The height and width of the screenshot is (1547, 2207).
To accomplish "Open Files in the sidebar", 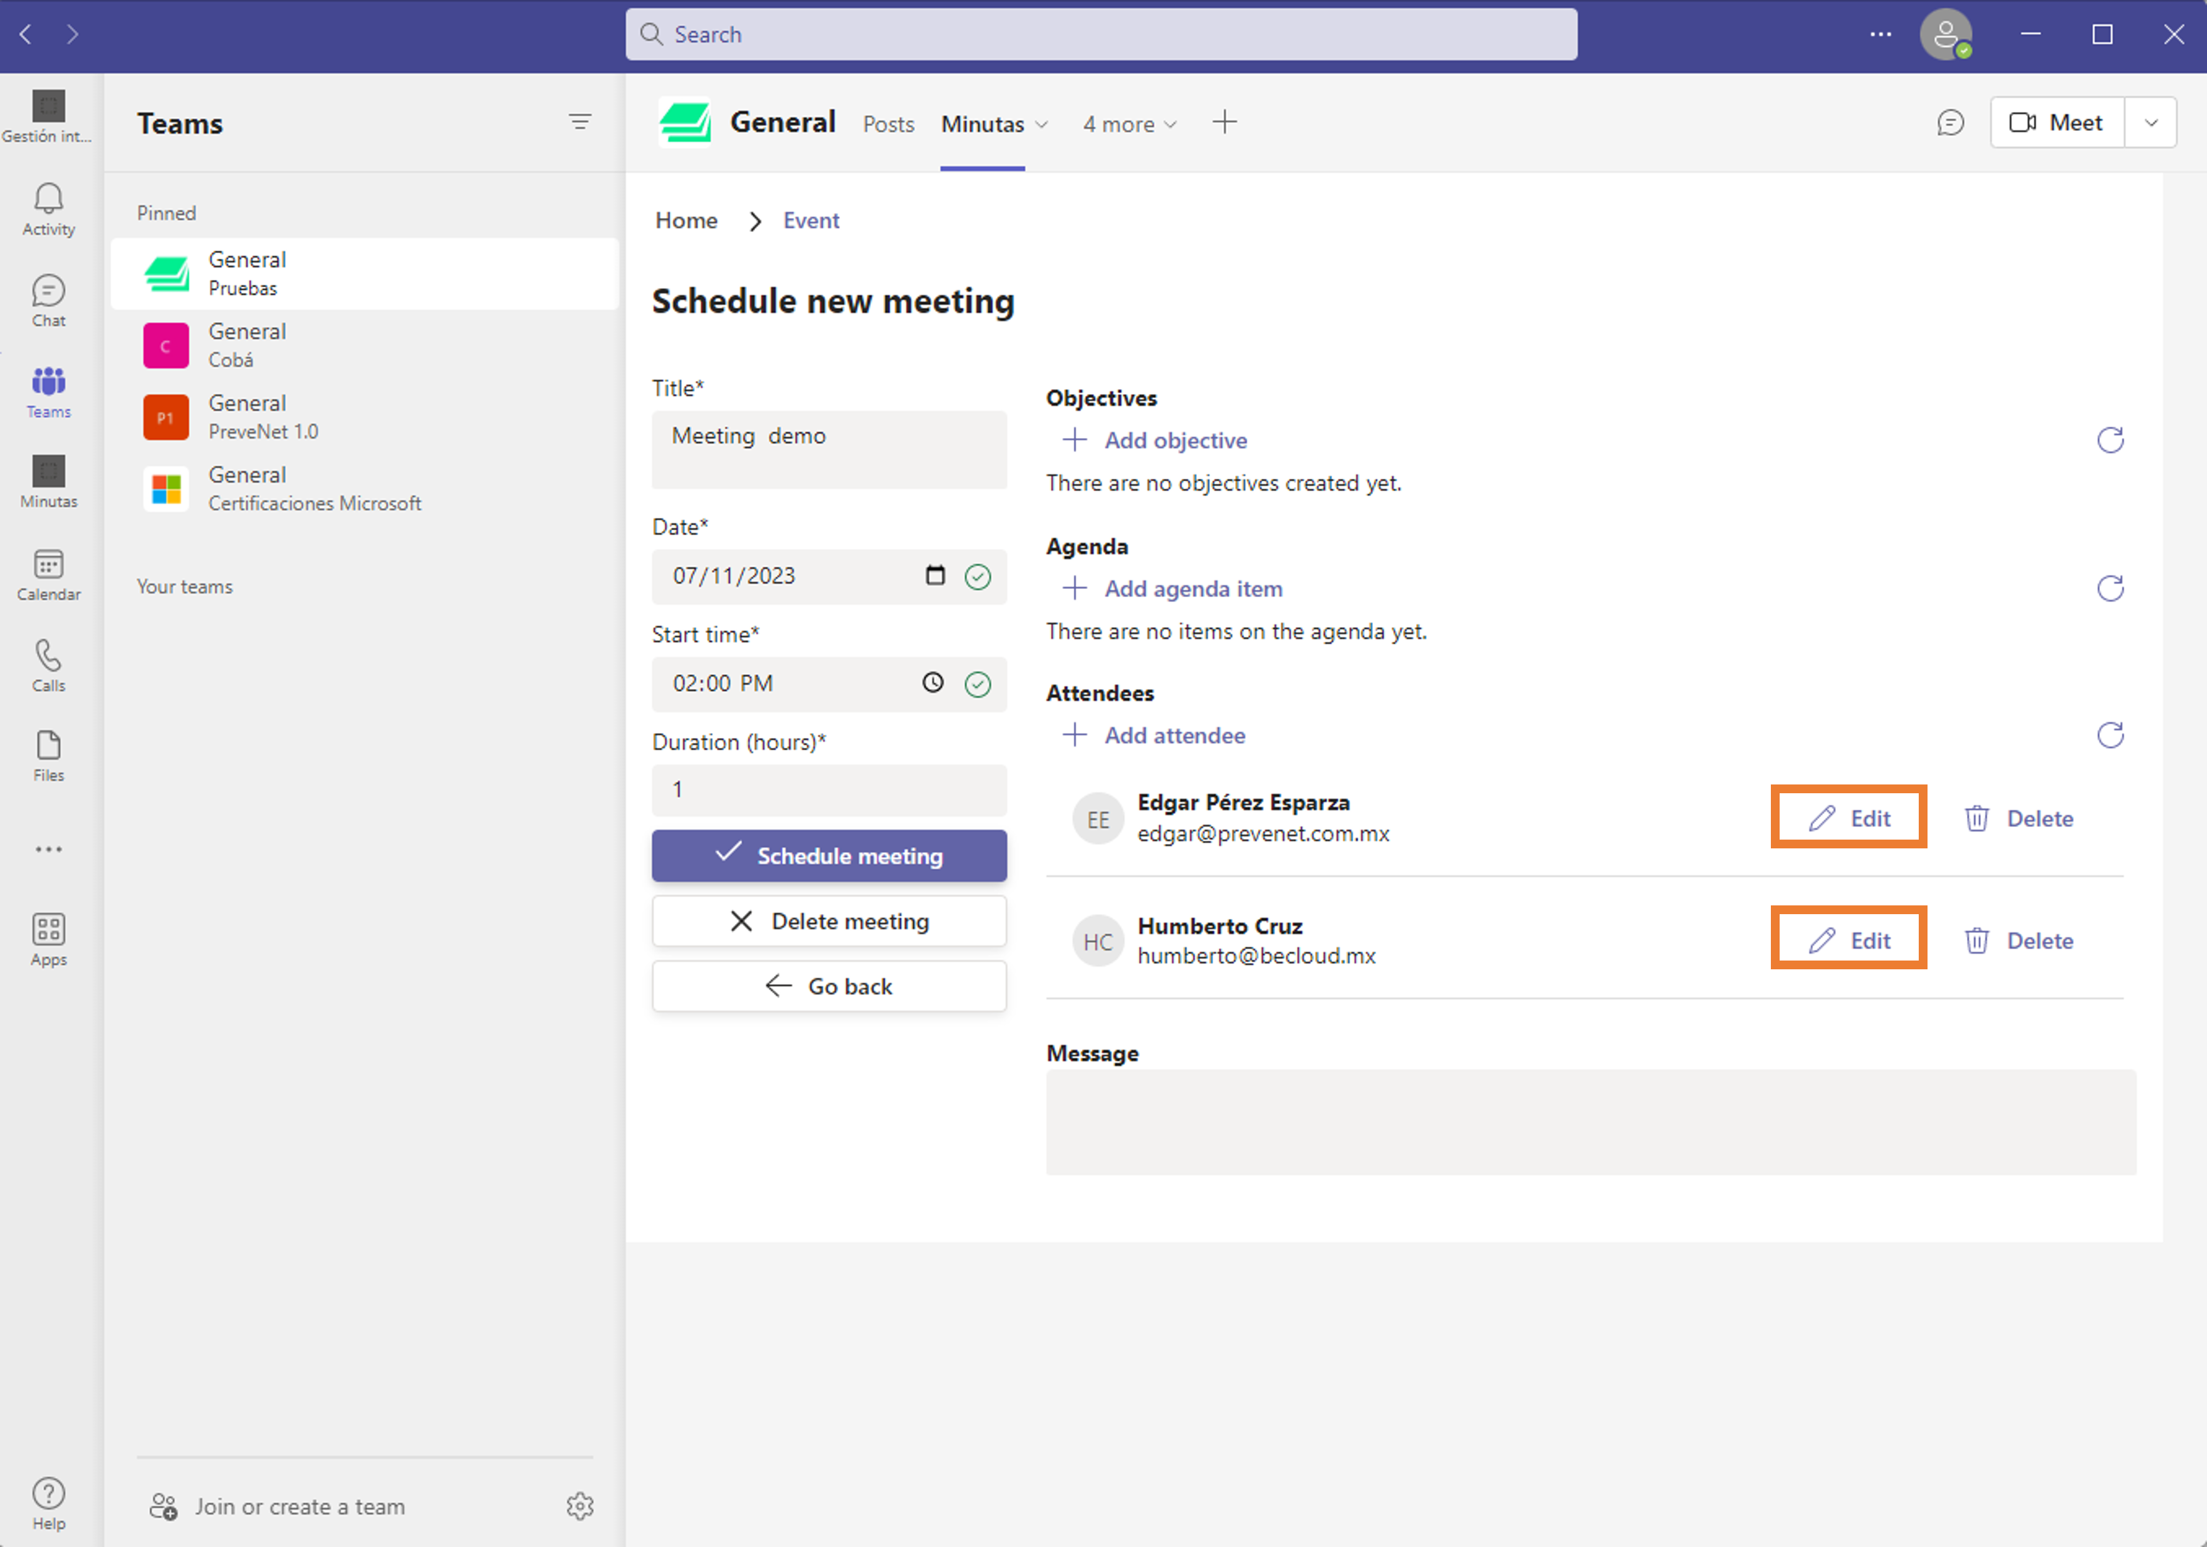I will (x=48, y=756).
